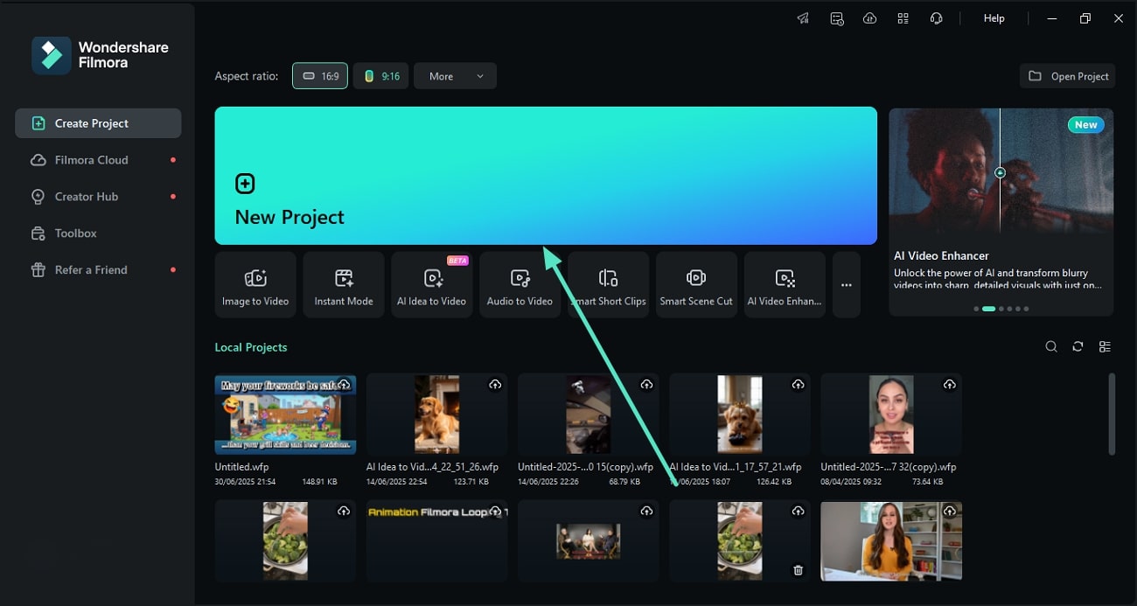Click the Local Projects heading
1137x606 pixels.
251,347
